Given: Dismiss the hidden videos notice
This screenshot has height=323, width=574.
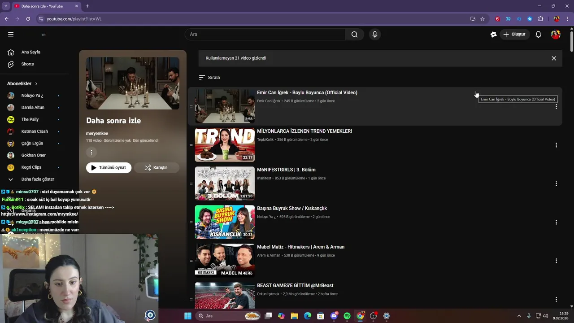Looking at the screenshot, I should 554,58.
